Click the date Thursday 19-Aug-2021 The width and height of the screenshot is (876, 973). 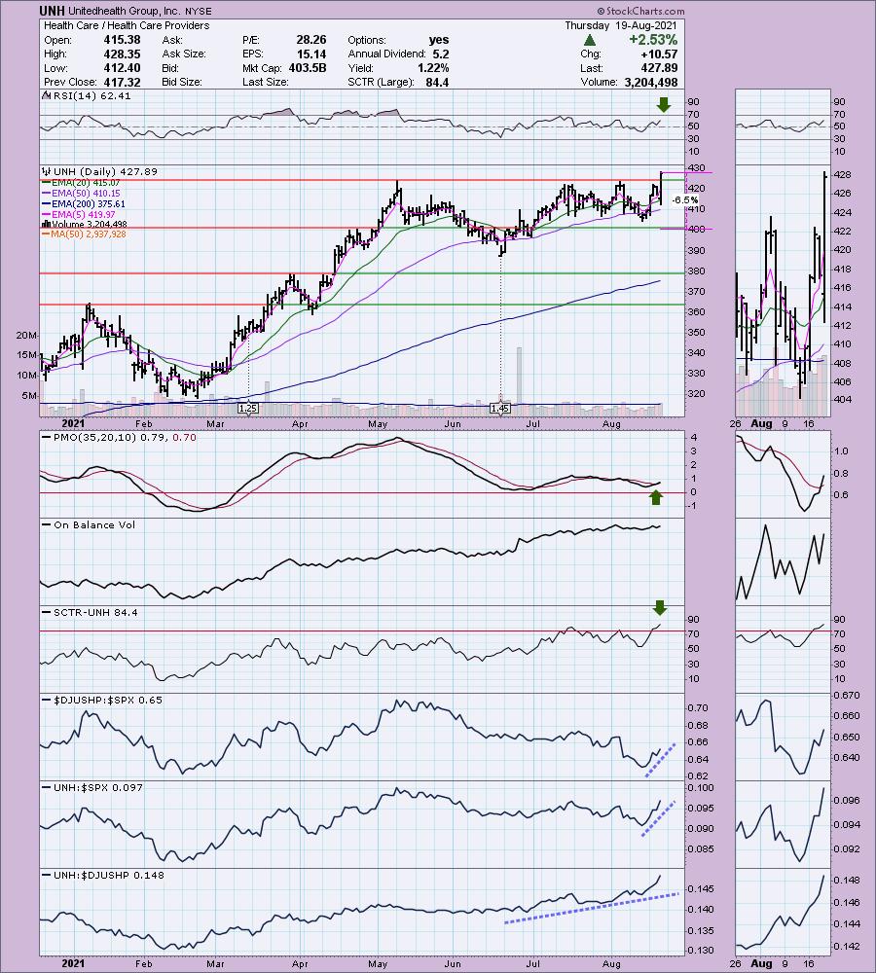tap(621, 25)
